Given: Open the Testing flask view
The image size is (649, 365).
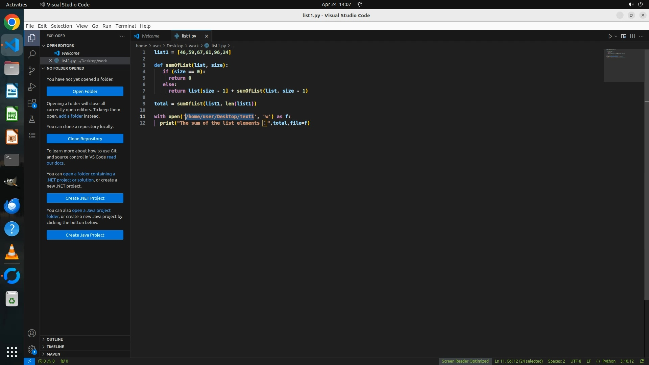Looking at the screenshot, I should pyautogui.click(x=32, y=119).
